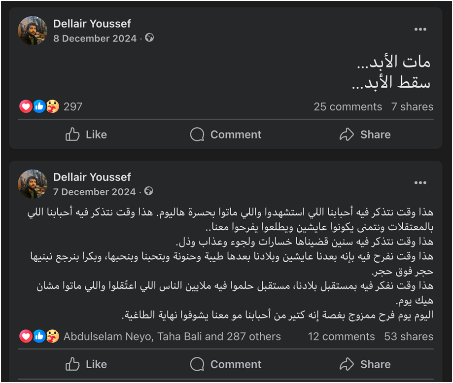Show reactions from Abdulselam Neyo and others
The height and width of the screenshot is (383, 453).
172,337
